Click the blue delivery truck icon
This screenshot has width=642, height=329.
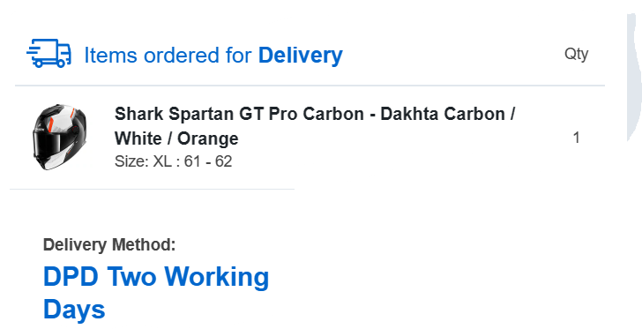(x=49, y=53)
